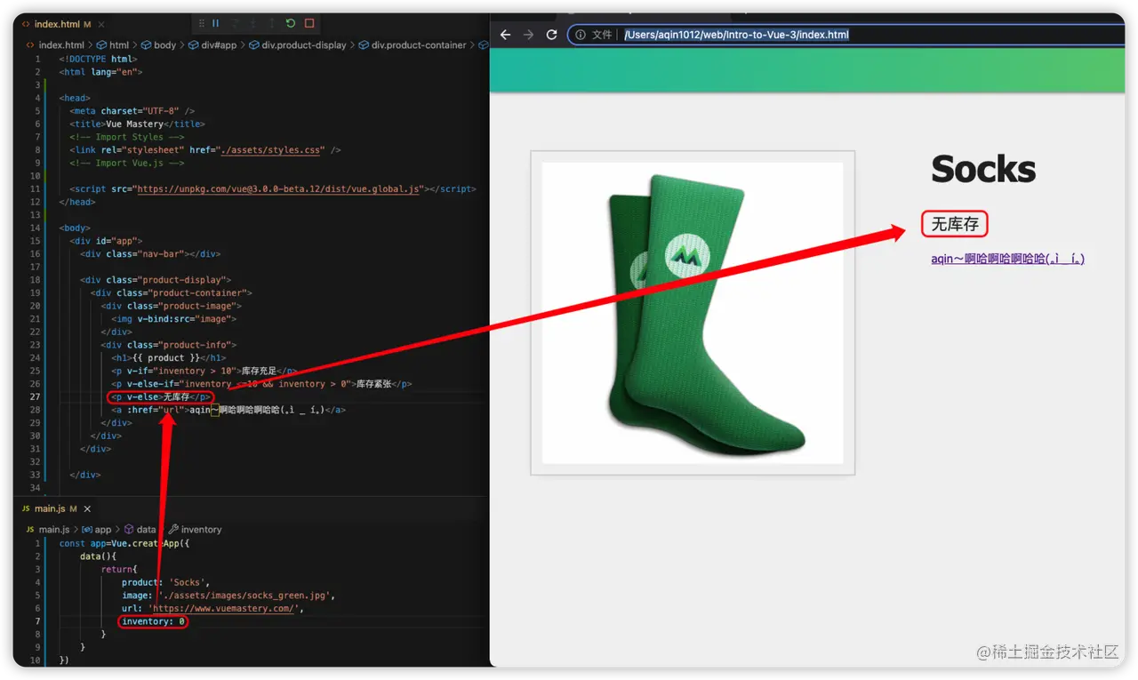Click the img v-bind:src="image" line
Screen dimensions: 1138x680
click(x=174, y=319)
